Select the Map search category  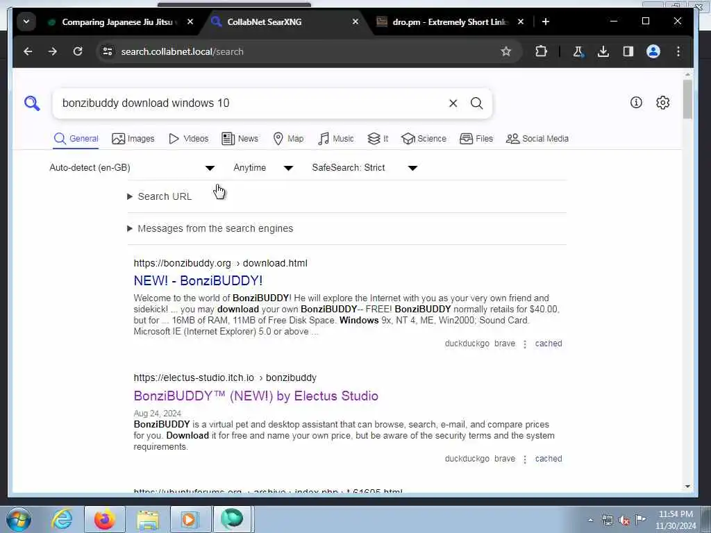(x=288, y=139)
